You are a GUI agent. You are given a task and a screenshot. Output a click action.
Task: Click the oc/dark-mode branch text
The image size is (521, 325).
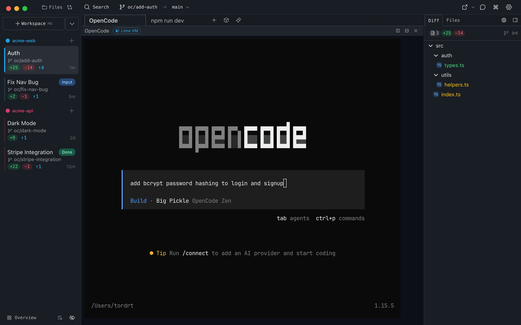click(30, 131)
